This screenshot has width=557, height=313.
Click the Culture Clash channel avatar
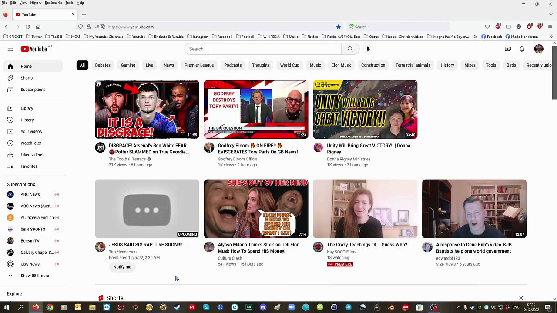[x=209, y=247]
